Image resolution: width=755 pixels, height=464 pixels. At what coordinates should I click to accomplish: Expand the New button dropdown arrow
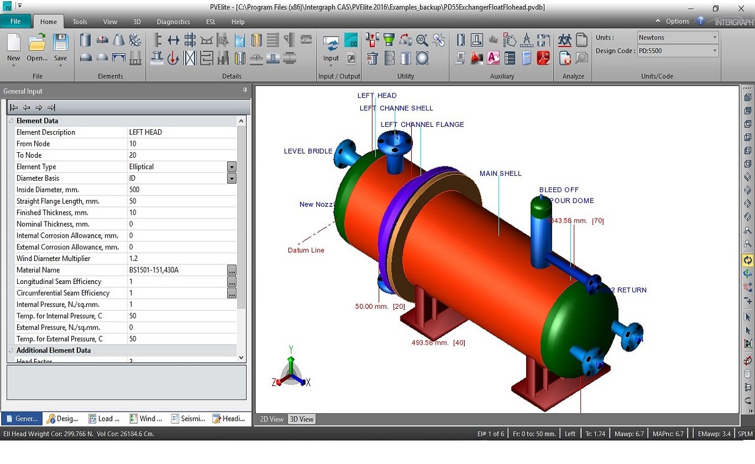[x=14, y=66]
